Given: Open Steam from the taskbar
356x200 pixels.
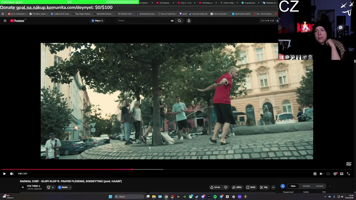Looking at the screenshot, I should coord(197,197).
